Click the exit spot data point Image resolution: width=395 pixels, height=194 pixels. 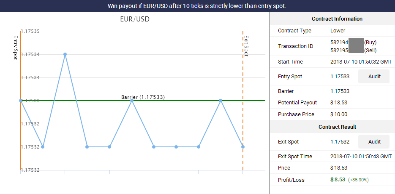tap(243, 147)
